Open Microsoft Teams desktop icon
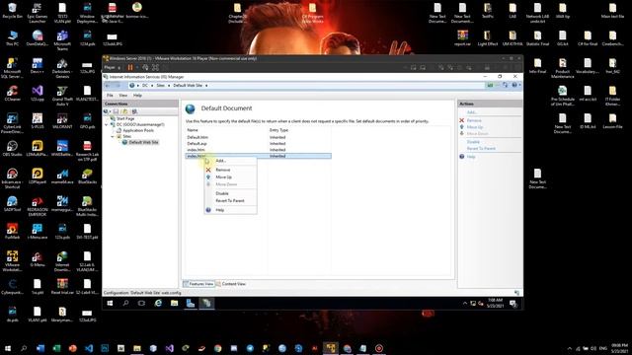The image size is (632, 355). pyautogui.click(x=62, y=40)
